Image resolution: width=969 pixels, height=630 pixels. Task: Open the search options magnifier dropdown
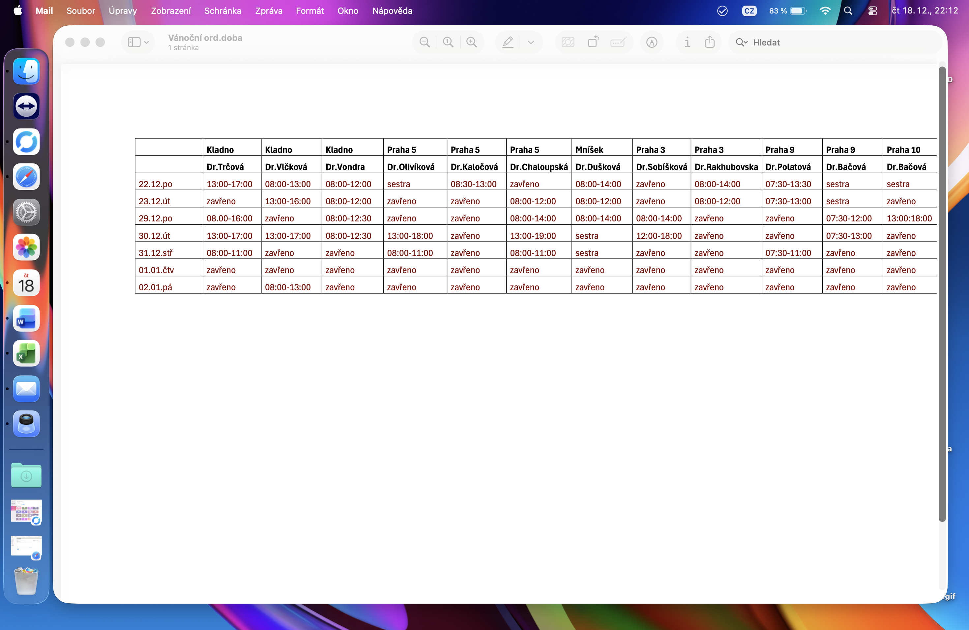coord(741,42)
